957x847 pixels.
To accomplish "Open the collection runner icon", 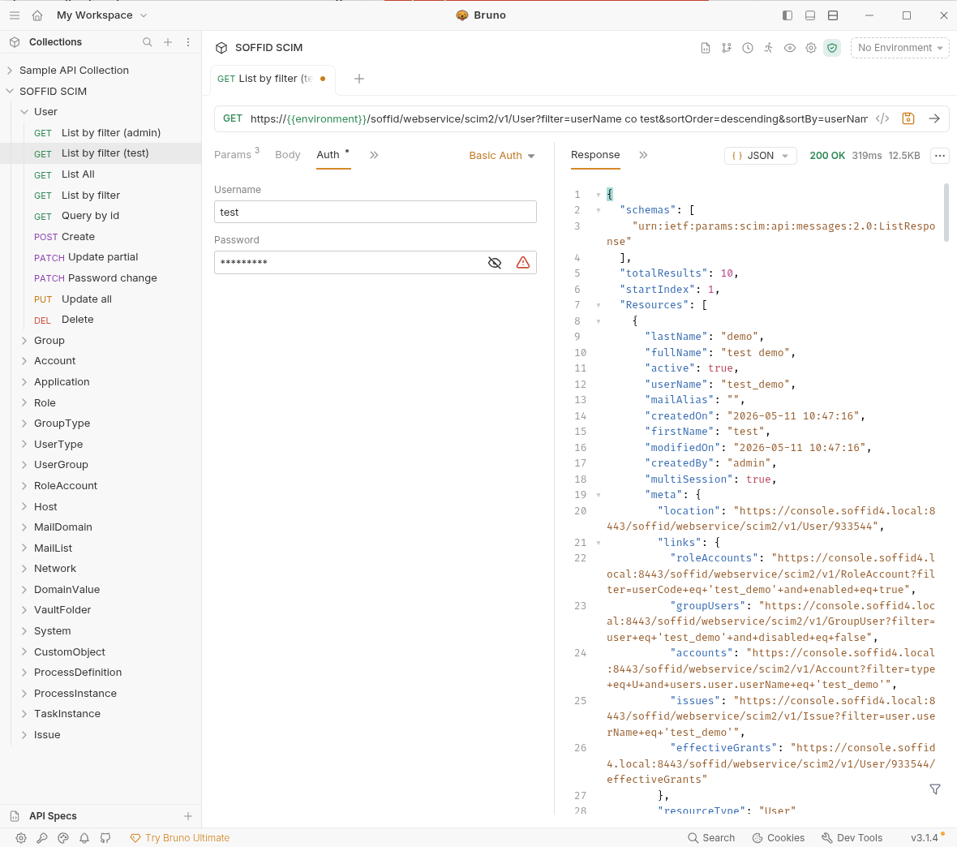I will coord(768,48).
